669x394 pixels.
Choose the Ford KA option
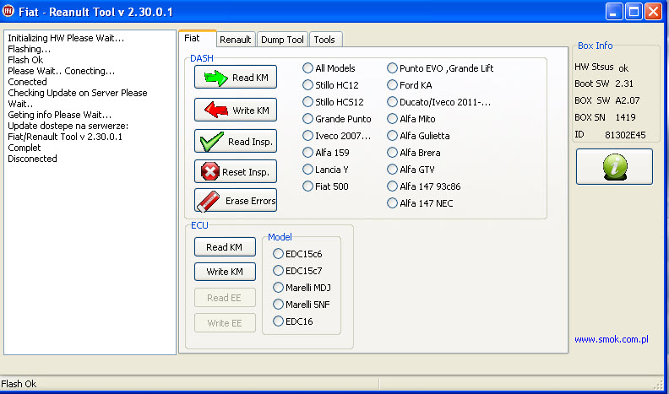point(409,85)
